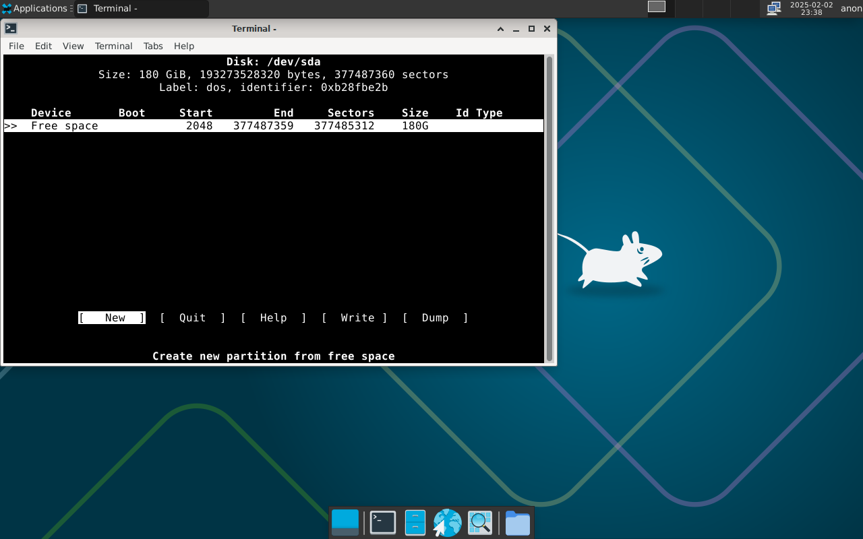
Task: Open the View menu
Action: point(73,46)
